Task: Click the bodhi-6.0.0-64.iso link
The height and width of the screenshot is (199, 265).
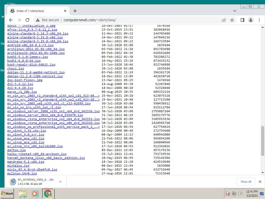Action: click(24, 61)
